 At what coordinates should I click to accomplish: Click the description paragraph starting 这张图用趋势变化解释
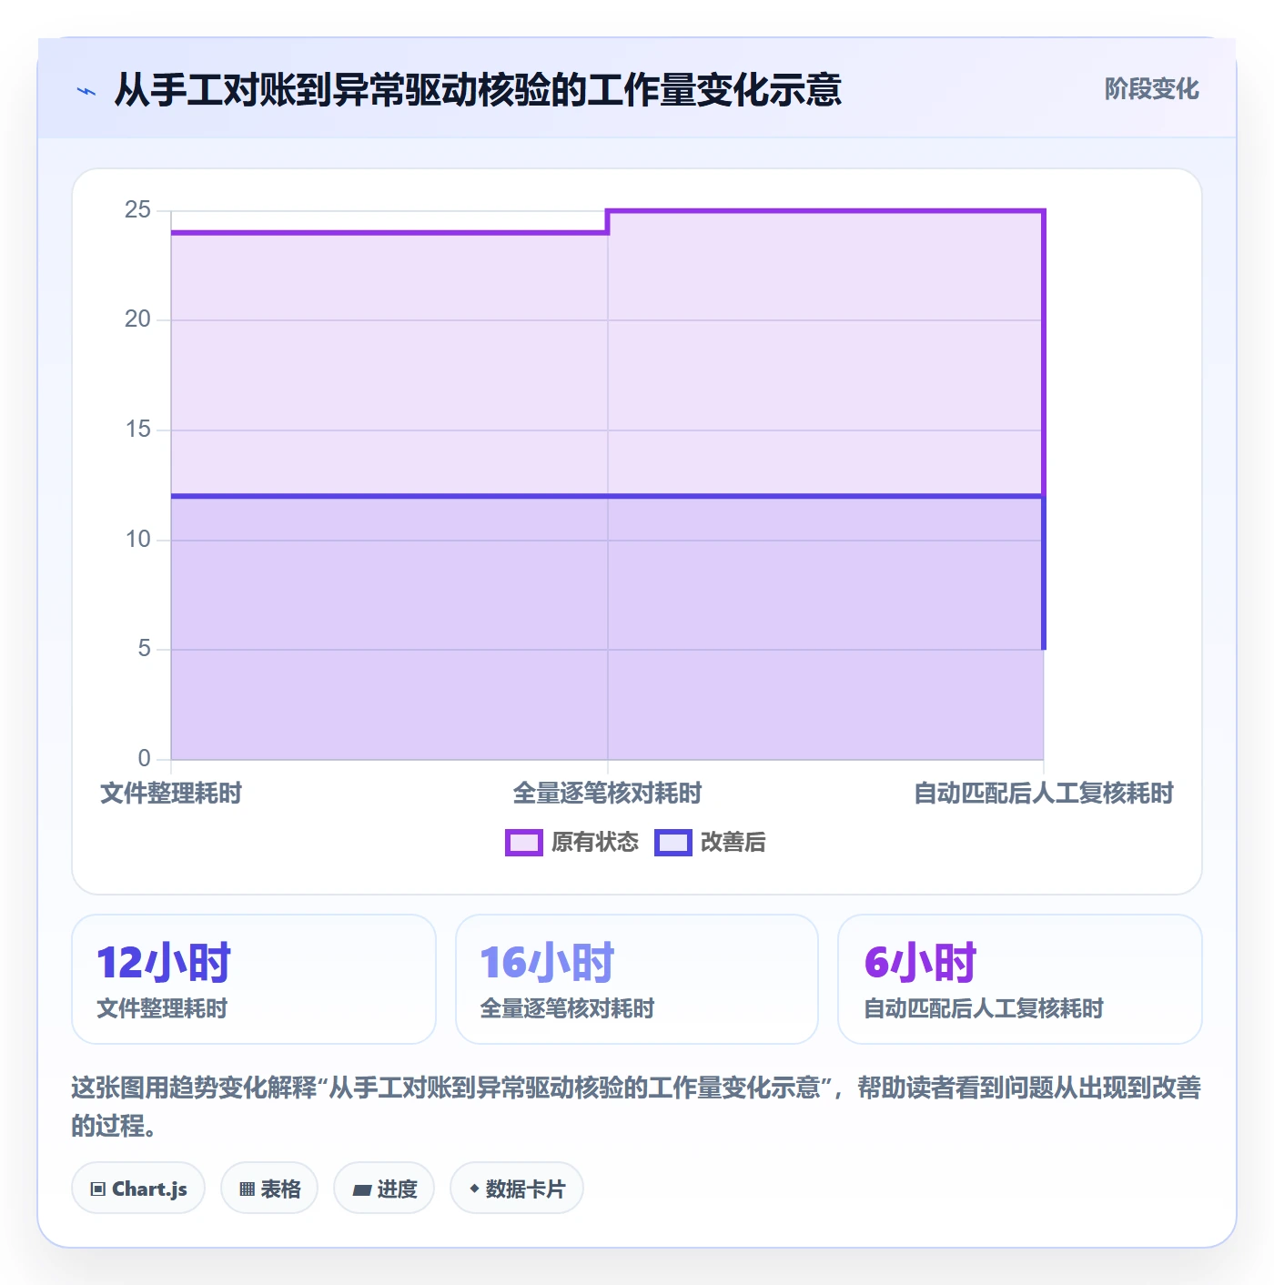point(637,1107)
